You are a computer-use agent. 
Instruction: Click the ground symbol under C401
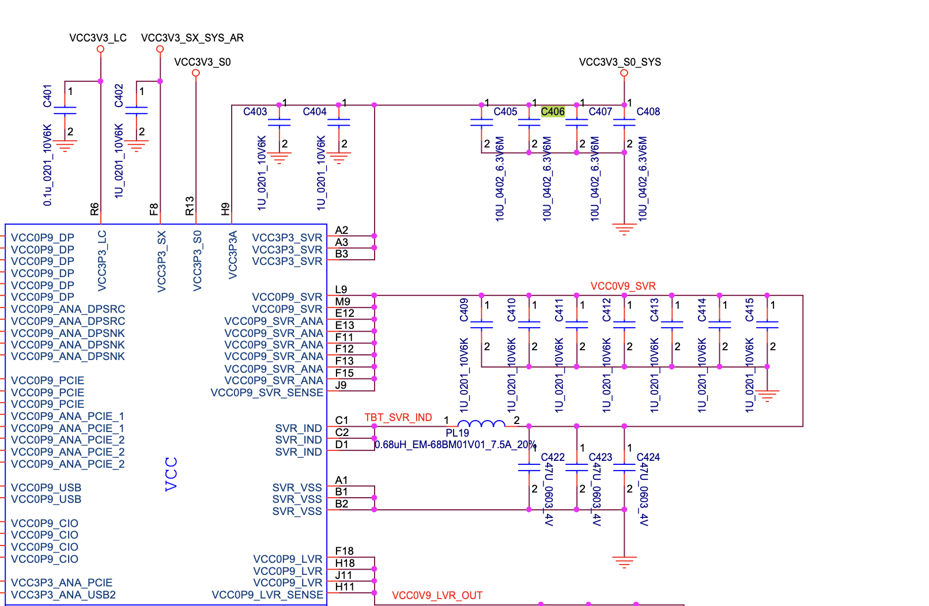65,146
